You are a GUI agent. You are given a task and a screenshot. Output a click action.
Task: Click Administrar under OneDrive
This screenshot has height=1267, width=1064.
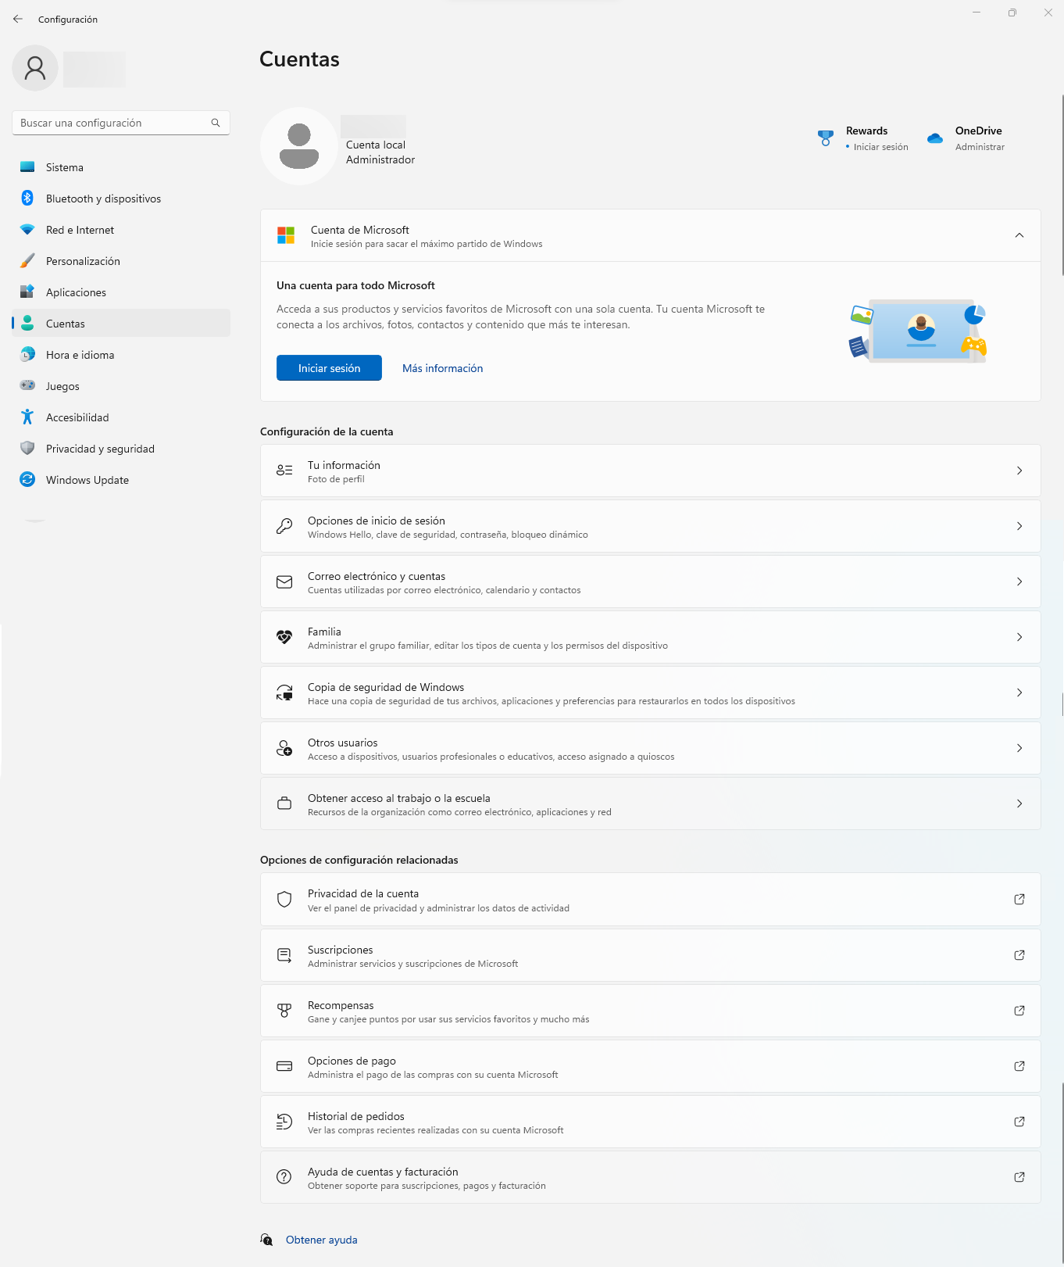coord(980,147)
